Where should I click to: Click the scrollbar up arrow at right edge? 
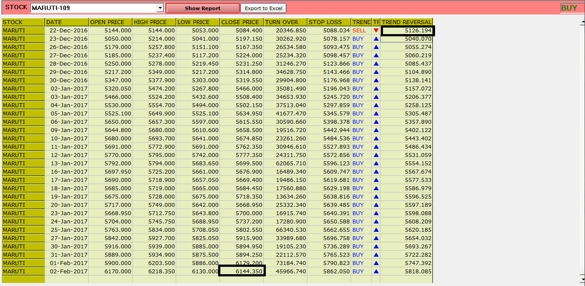(x=582, y=21)
